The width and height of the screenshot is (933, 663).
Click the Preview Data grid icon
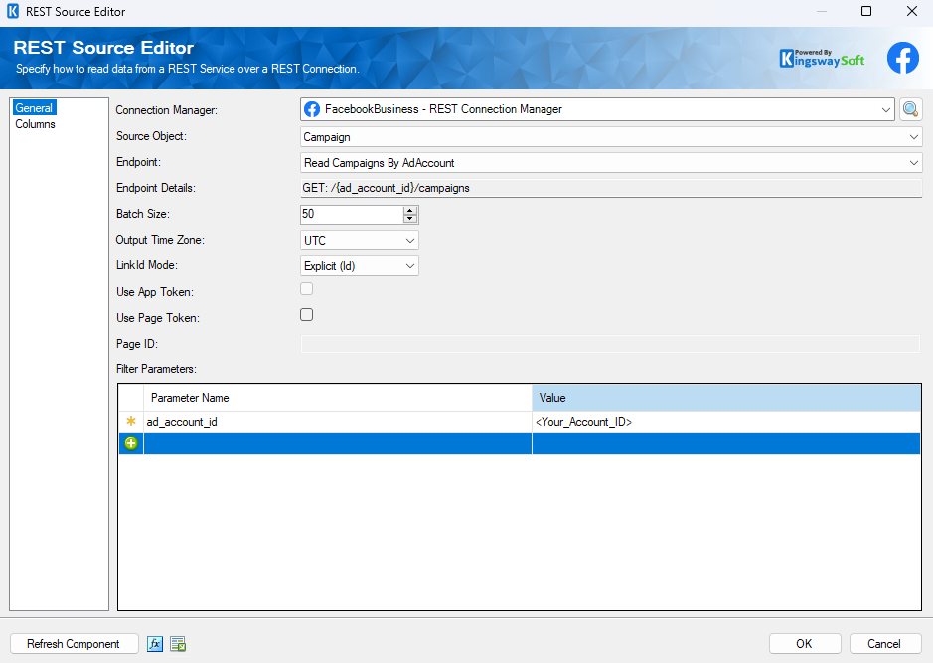[x=178, y=644]
